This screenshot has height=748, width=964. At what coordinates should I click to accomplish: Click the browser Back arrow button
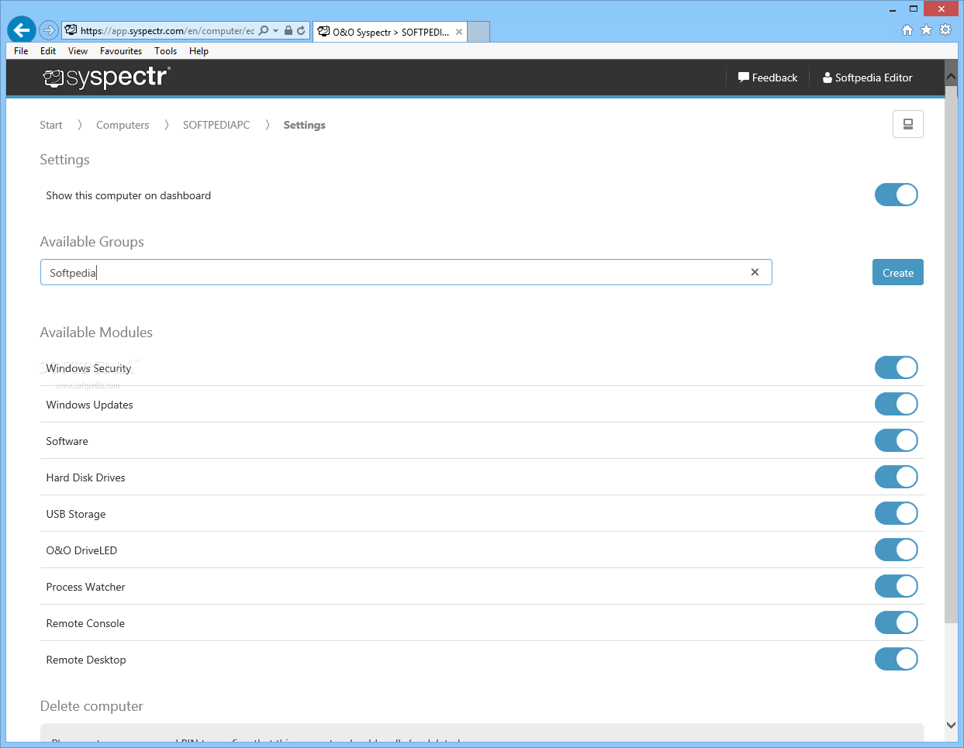coord(22,30)
